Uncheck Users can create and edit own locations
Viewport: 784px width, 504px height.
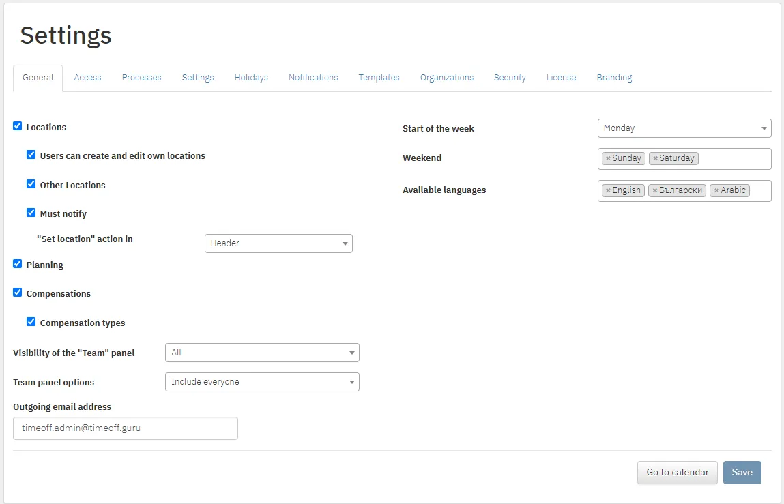[x=31, y=155]
